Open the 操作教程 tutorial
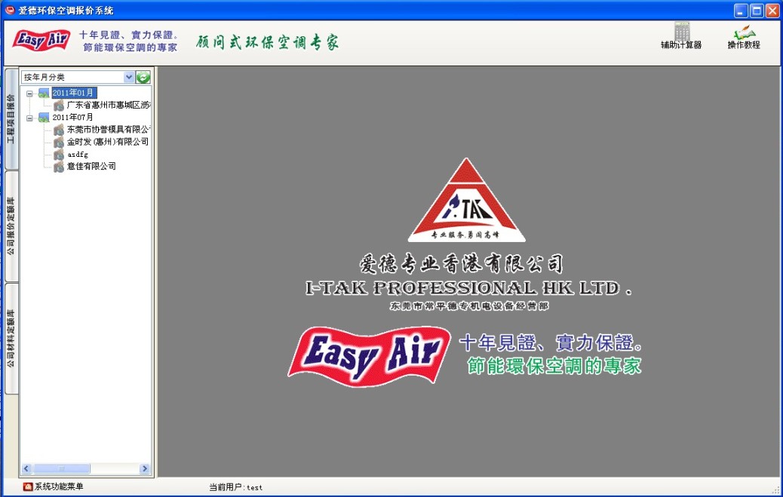 (744, 37)
